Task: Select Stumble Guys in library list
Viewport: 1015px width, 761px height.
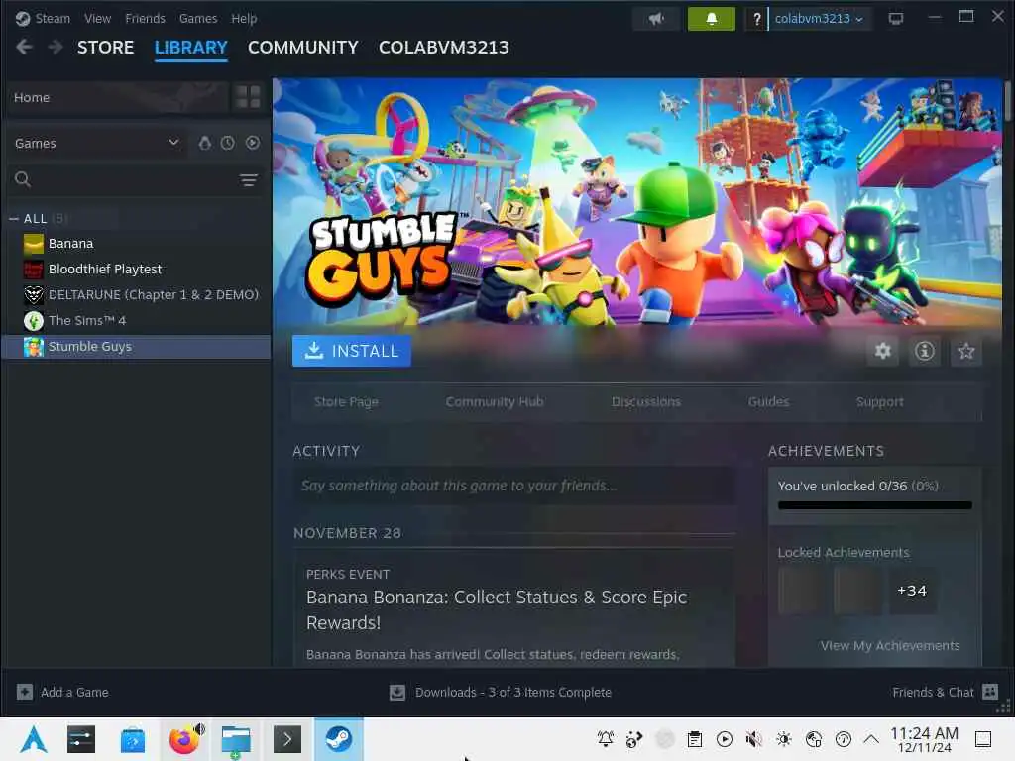Action: coord(136,347)
